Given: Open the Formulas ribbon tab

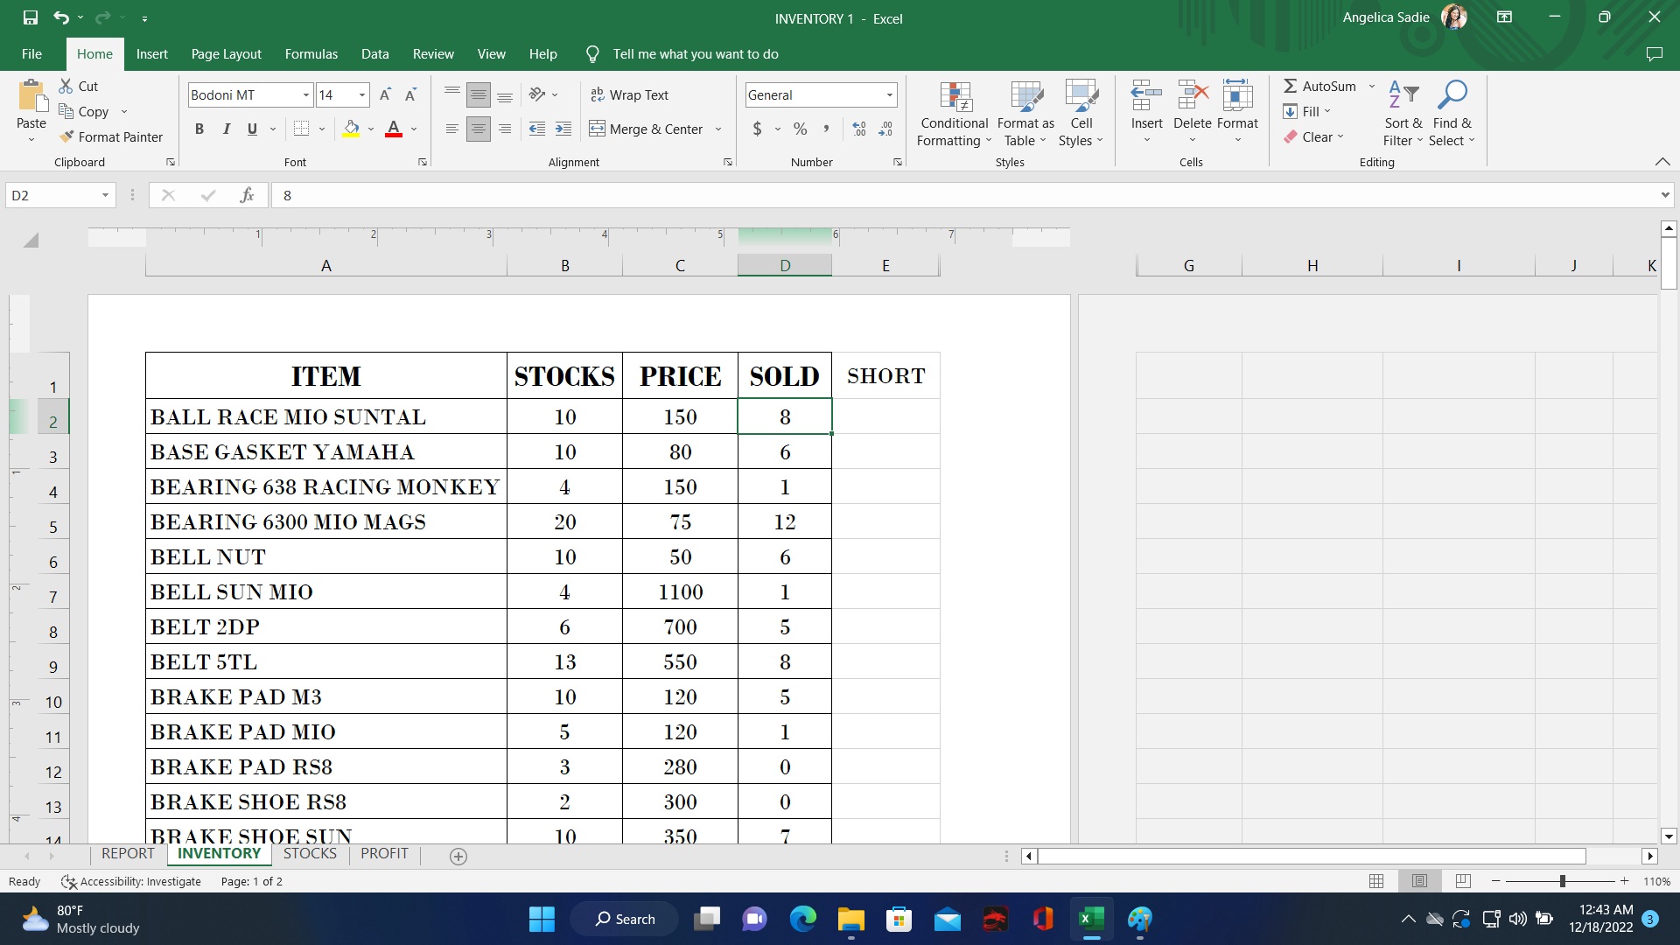Looking at the screenshot, I should click(x=311, y=54).
